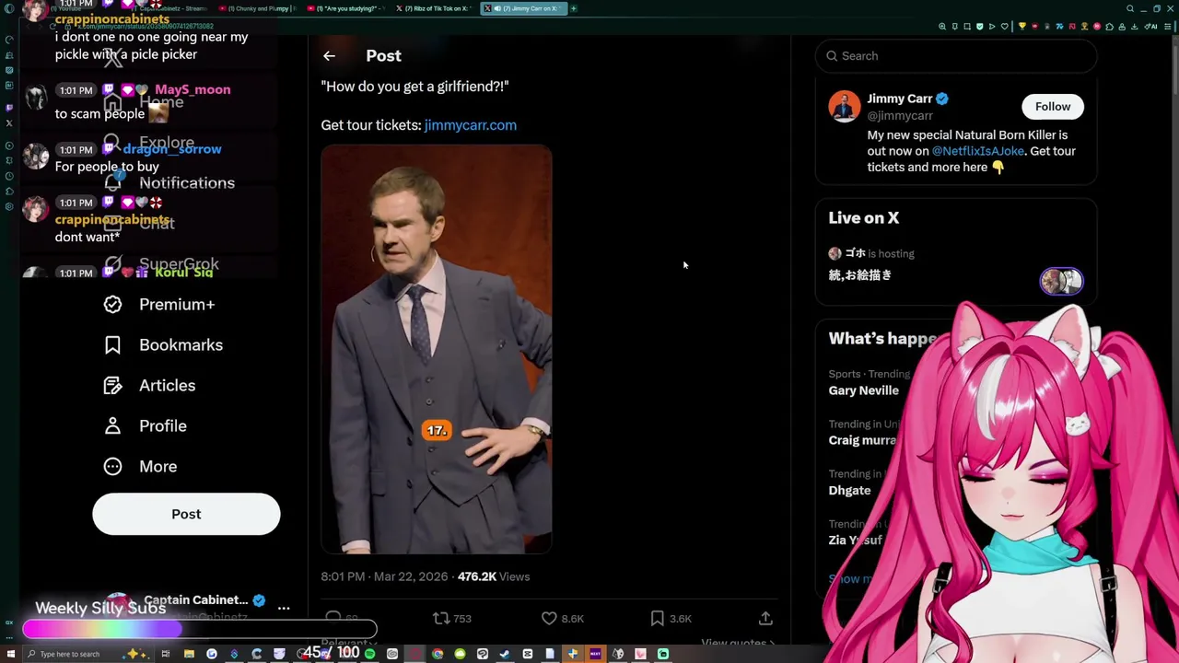Open the @NetflixIsAJoke mention link

977,151
